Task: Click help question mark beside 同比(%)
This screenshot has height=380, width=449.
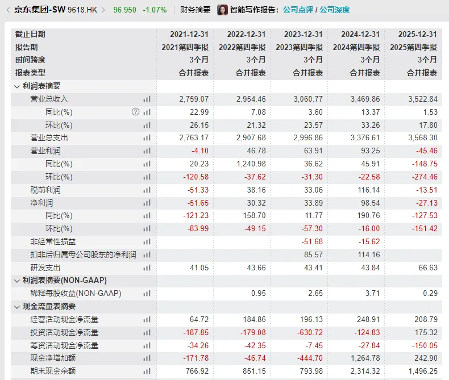Action: pyautogui.click(x=135, y=111)
